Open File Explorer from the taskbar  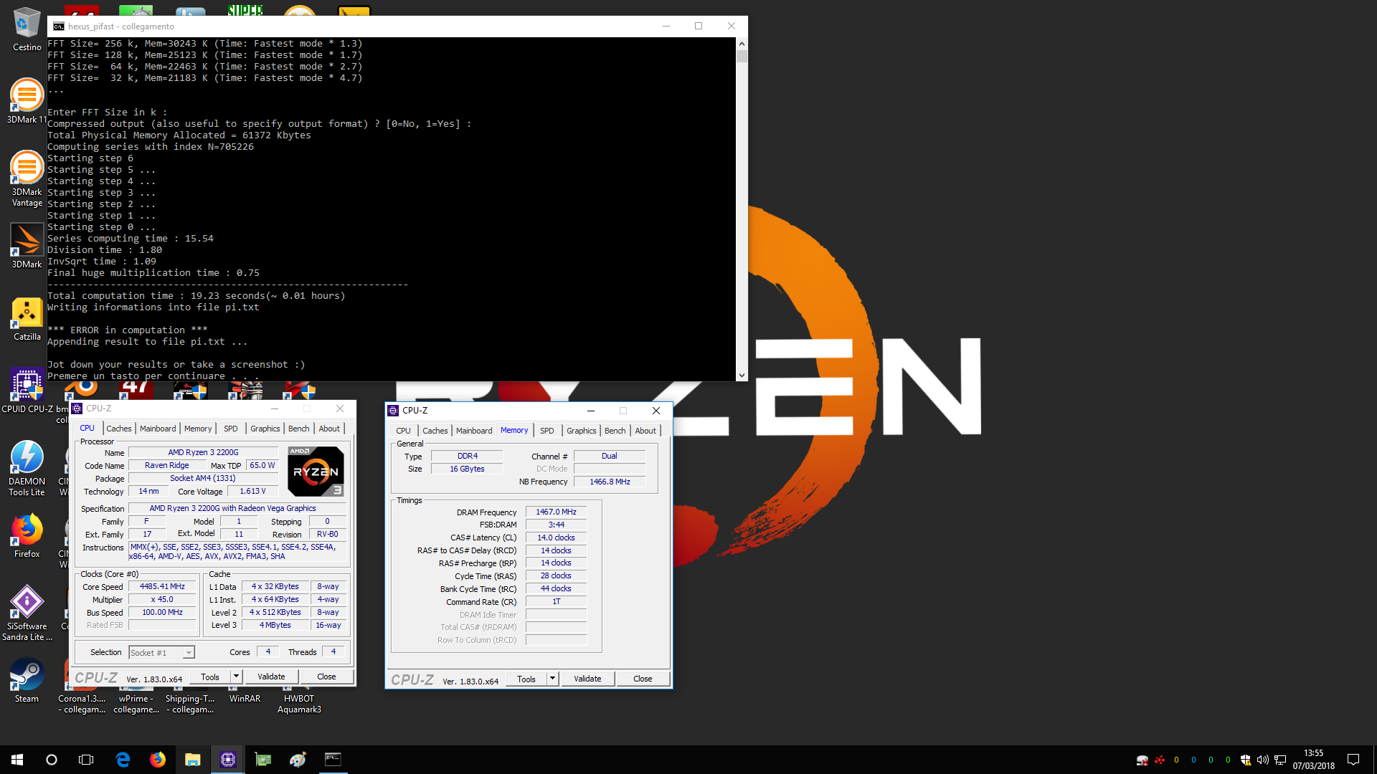pos(192,760)
